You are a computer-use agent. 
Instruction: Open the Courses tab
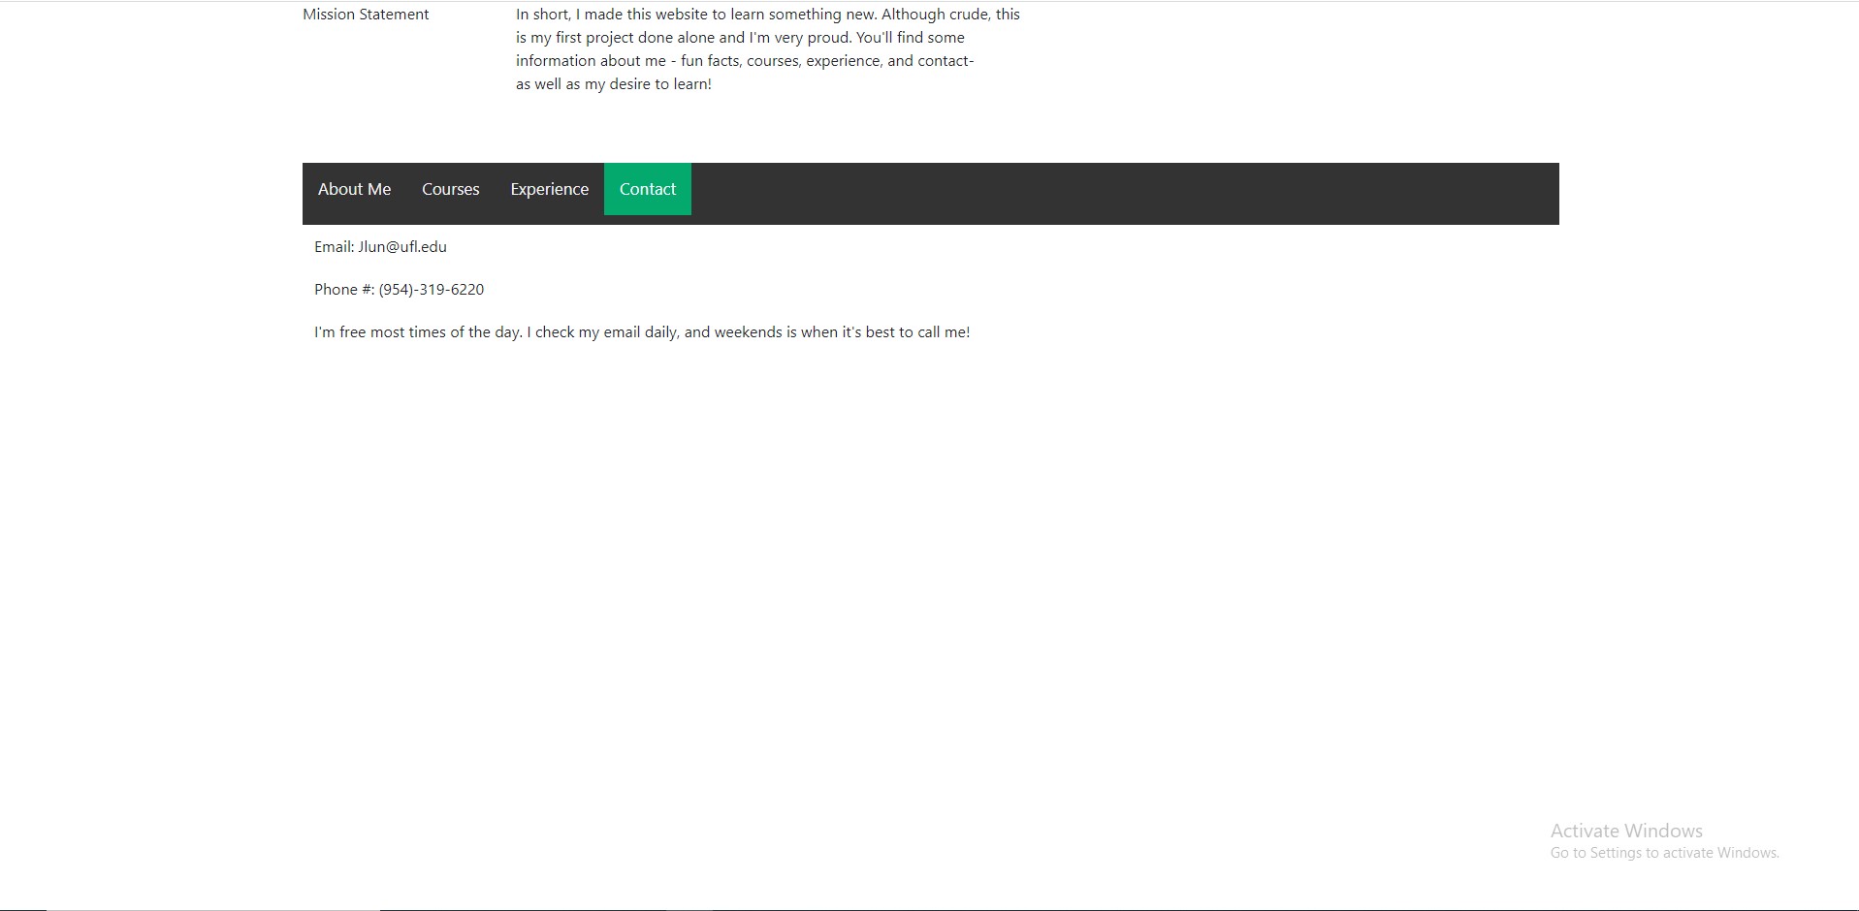click(450, 189)
